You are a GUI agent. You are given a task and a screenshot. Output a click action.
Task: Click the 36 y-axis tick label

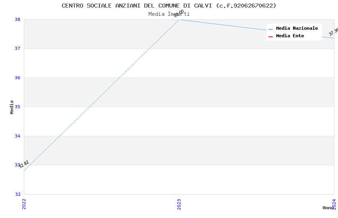[x=17, y=78]
